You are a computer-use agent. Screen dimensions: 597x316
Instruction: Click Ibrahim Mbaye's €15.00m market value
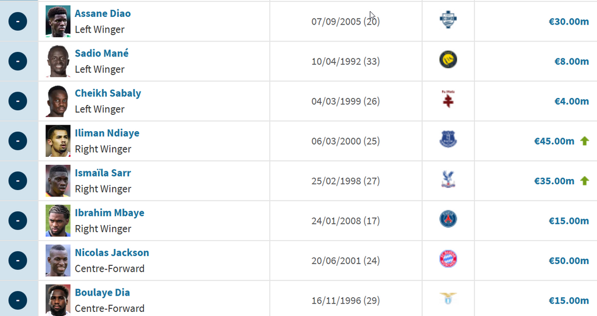[568, 220]
